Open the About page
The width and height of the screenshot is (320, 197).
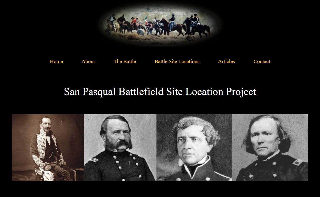click(88, 61)
